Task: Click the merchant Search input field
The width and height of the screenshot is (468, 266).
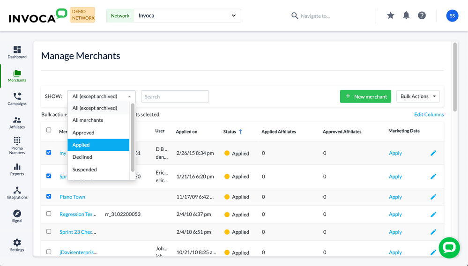Action: point(175,96)
